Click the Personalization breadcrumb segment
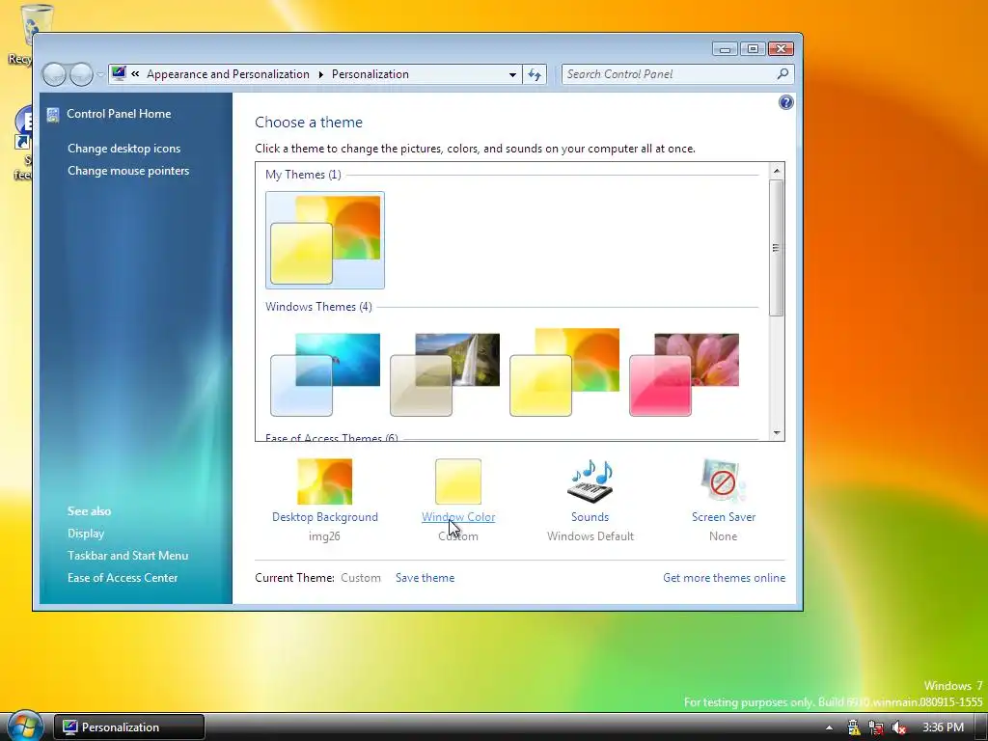This screenshot has width=988, height=741. point(370,74)
